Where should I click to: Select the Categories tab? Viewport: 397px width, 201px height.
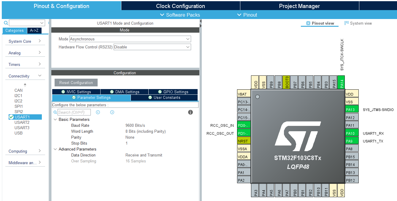pos(15,30)
